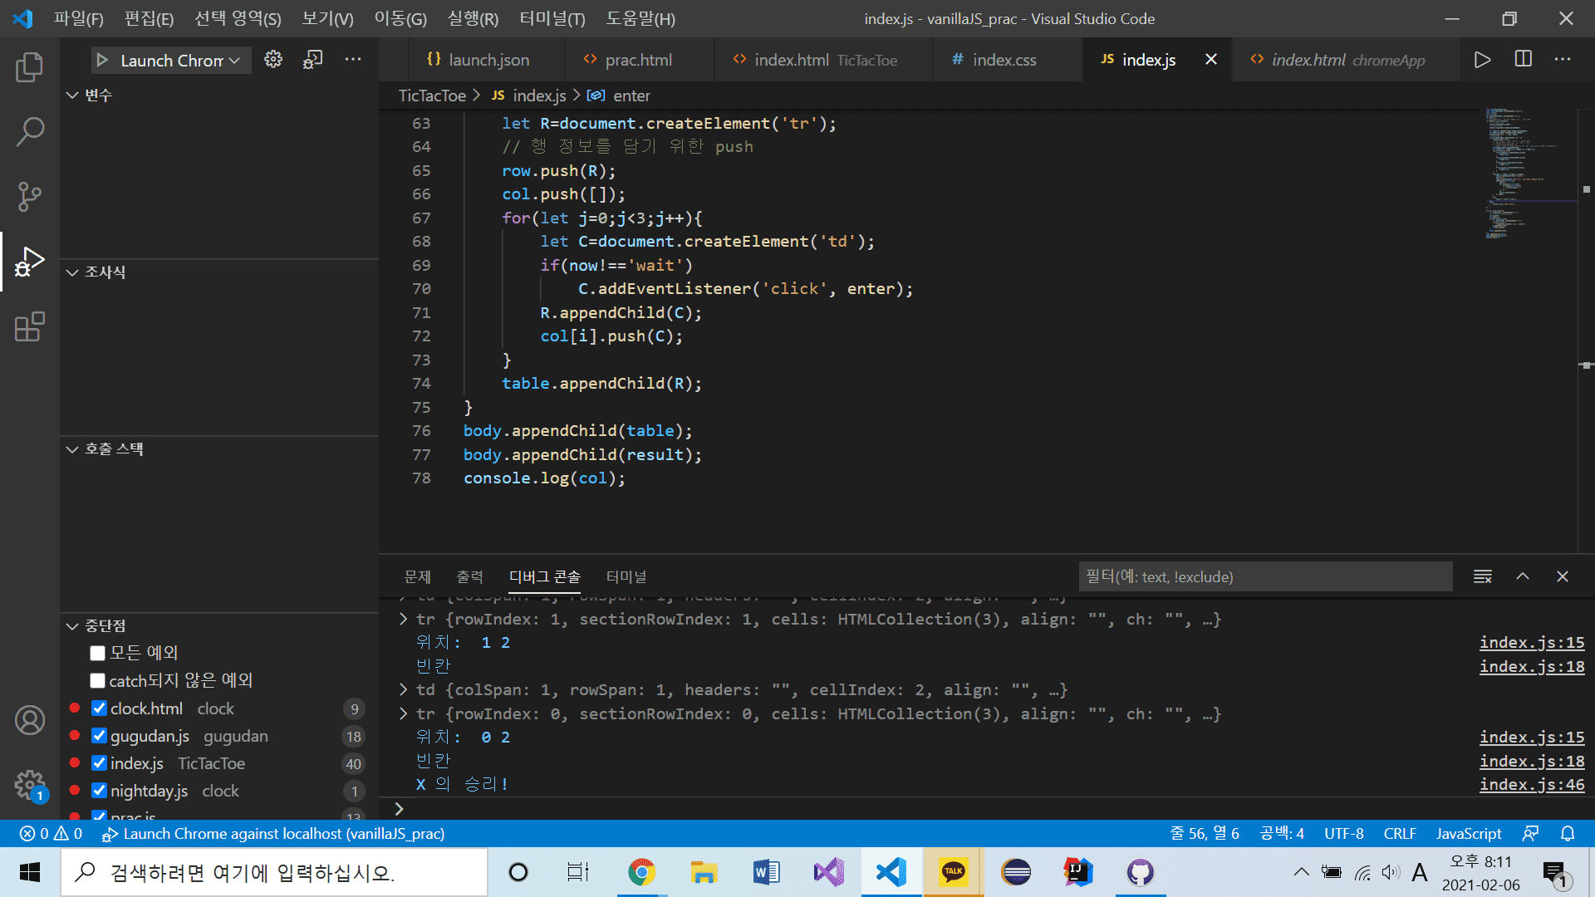Open the Explorer view in activity bar
The height and width of the screenshot is (897, 1595).
[x=30, y=67]
